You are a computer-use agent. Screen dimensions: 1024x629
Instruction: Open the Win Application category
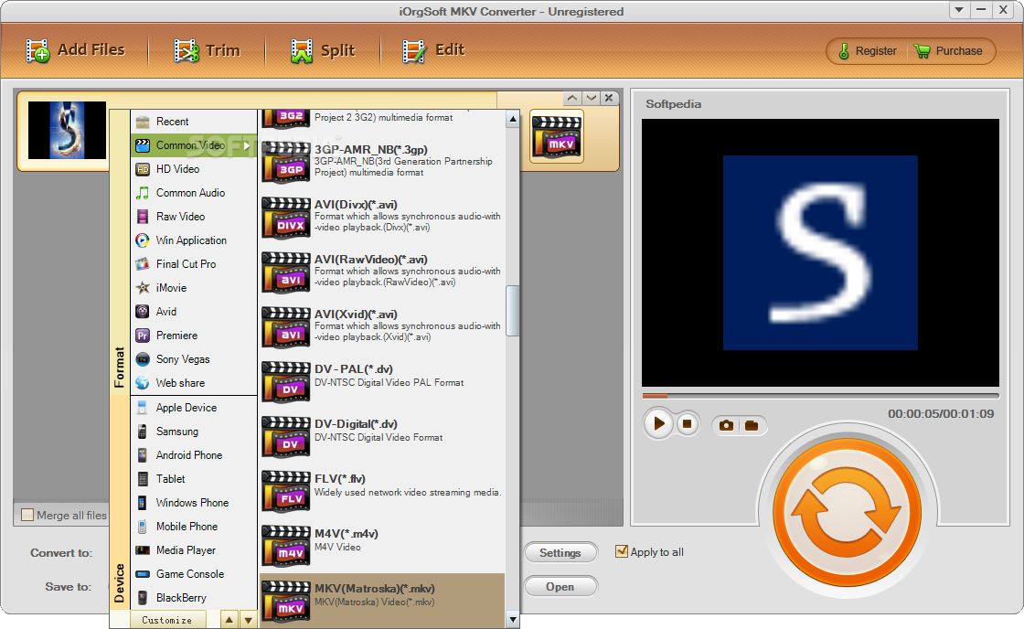click(x=194, y=240)
